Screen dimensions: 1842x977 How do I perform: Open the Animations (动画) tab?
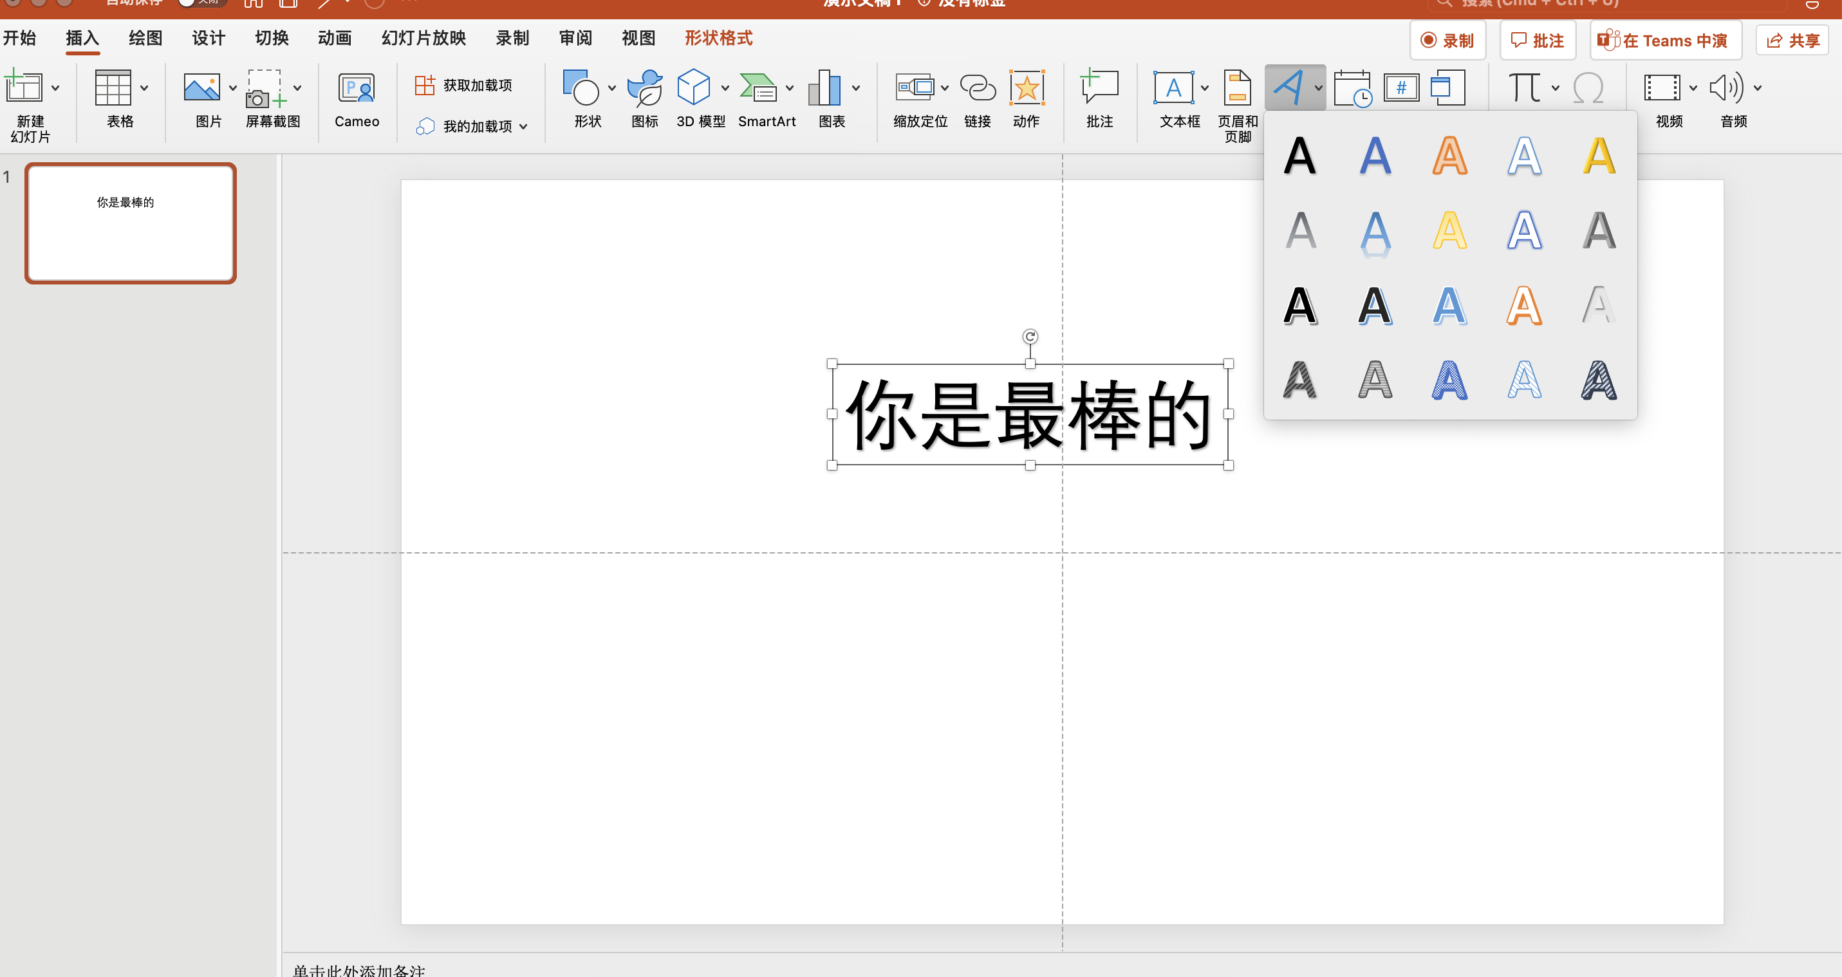335,37
